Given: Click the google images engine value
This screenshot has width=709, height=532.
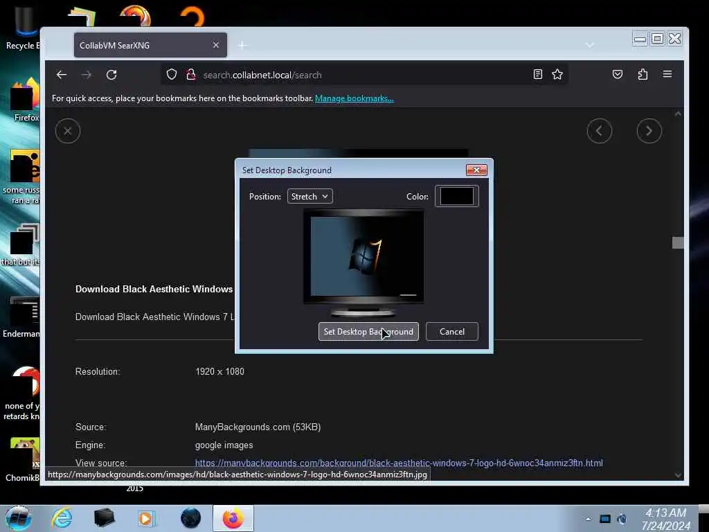Looking at the screenshot, I should coord(224,445).
